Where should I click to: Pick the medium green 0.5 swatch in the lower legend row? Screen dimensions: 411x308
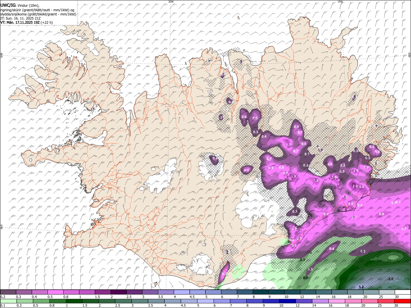click(41, 301)
